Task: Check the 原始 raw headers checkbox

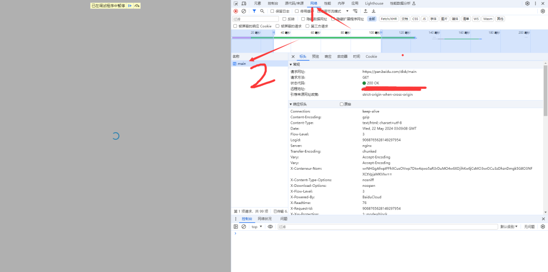Action: coord(342,104)
